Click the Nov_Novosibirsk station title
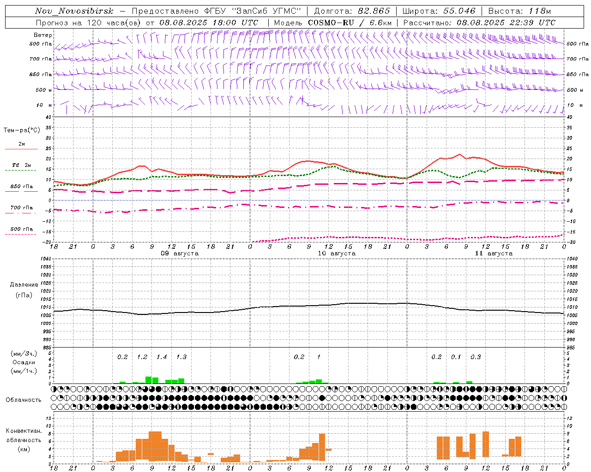 [x=74, y=11]
